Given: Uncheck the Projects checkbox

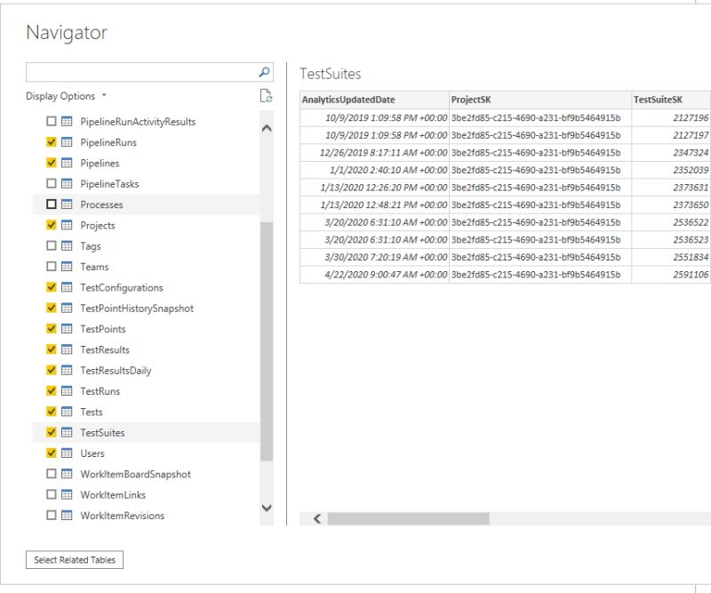Looking at the screenshot, I should point(52,225).
